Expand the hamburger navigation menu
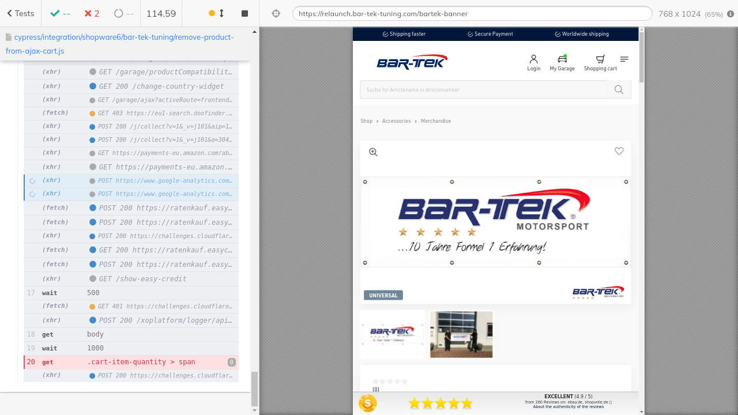 pos(624,59)
